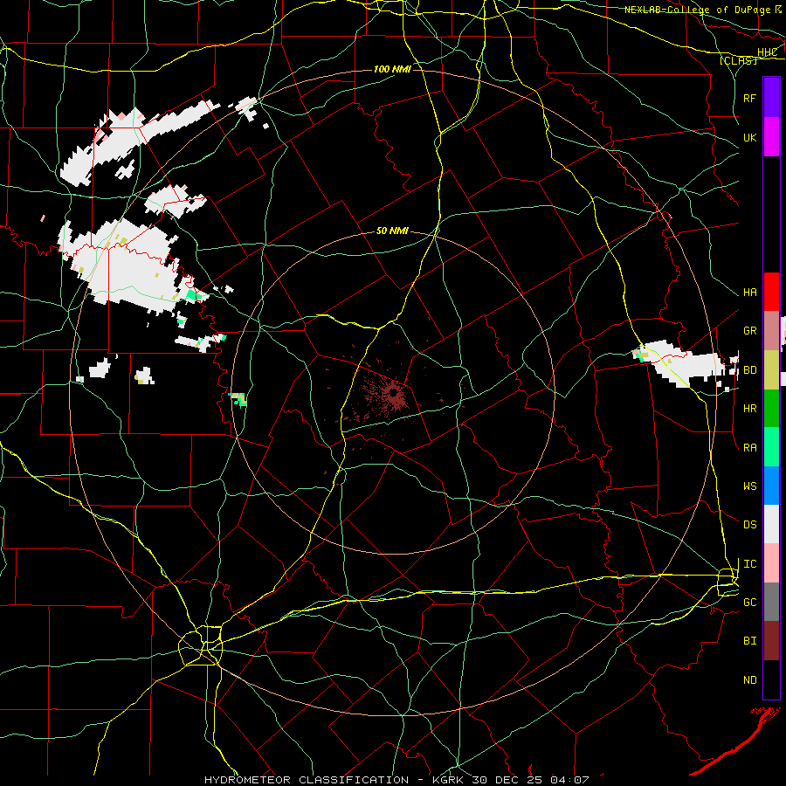Pick the RA rain legend swatch
The height and width of the screenshot is (786, 786).
pyautogui.click(x=771, y=447)
